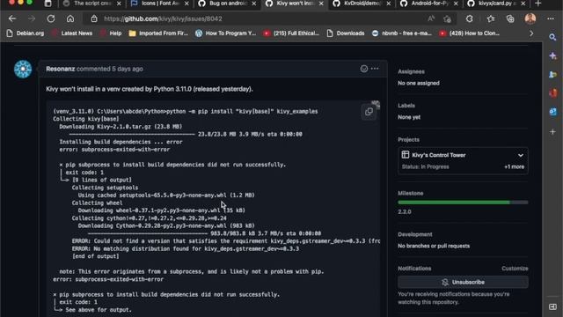Open the browser profile avatar

[530, 18]
